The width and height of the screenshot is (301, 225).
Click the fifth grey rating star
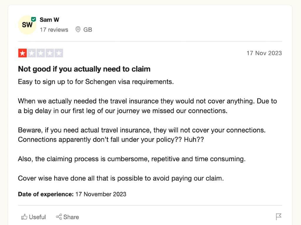(x=59, y=53)
